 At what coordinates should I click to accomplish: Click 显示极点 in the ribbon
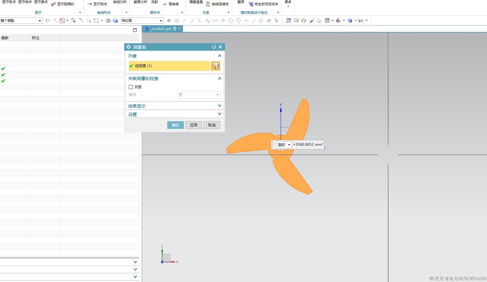point(9,2)
